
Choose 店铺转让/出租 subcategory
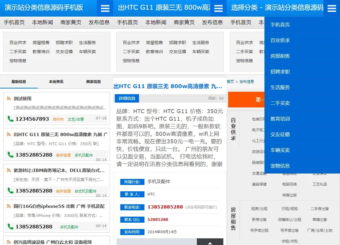(x=290, y=219)
